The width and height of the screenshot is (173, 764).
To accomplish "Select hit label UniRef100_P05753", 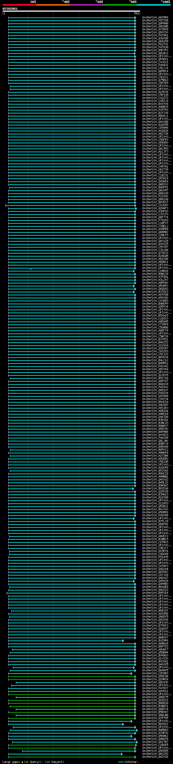I will (x=155, y=110).
